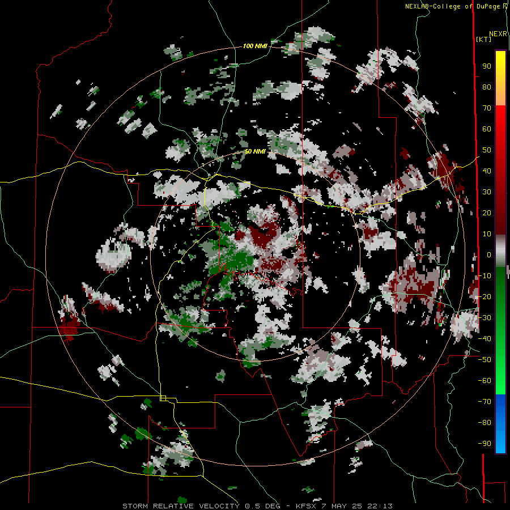Click the positive 90 velocity scale label
This screenshot has width=510, height=510.
(x=487, y=66)
